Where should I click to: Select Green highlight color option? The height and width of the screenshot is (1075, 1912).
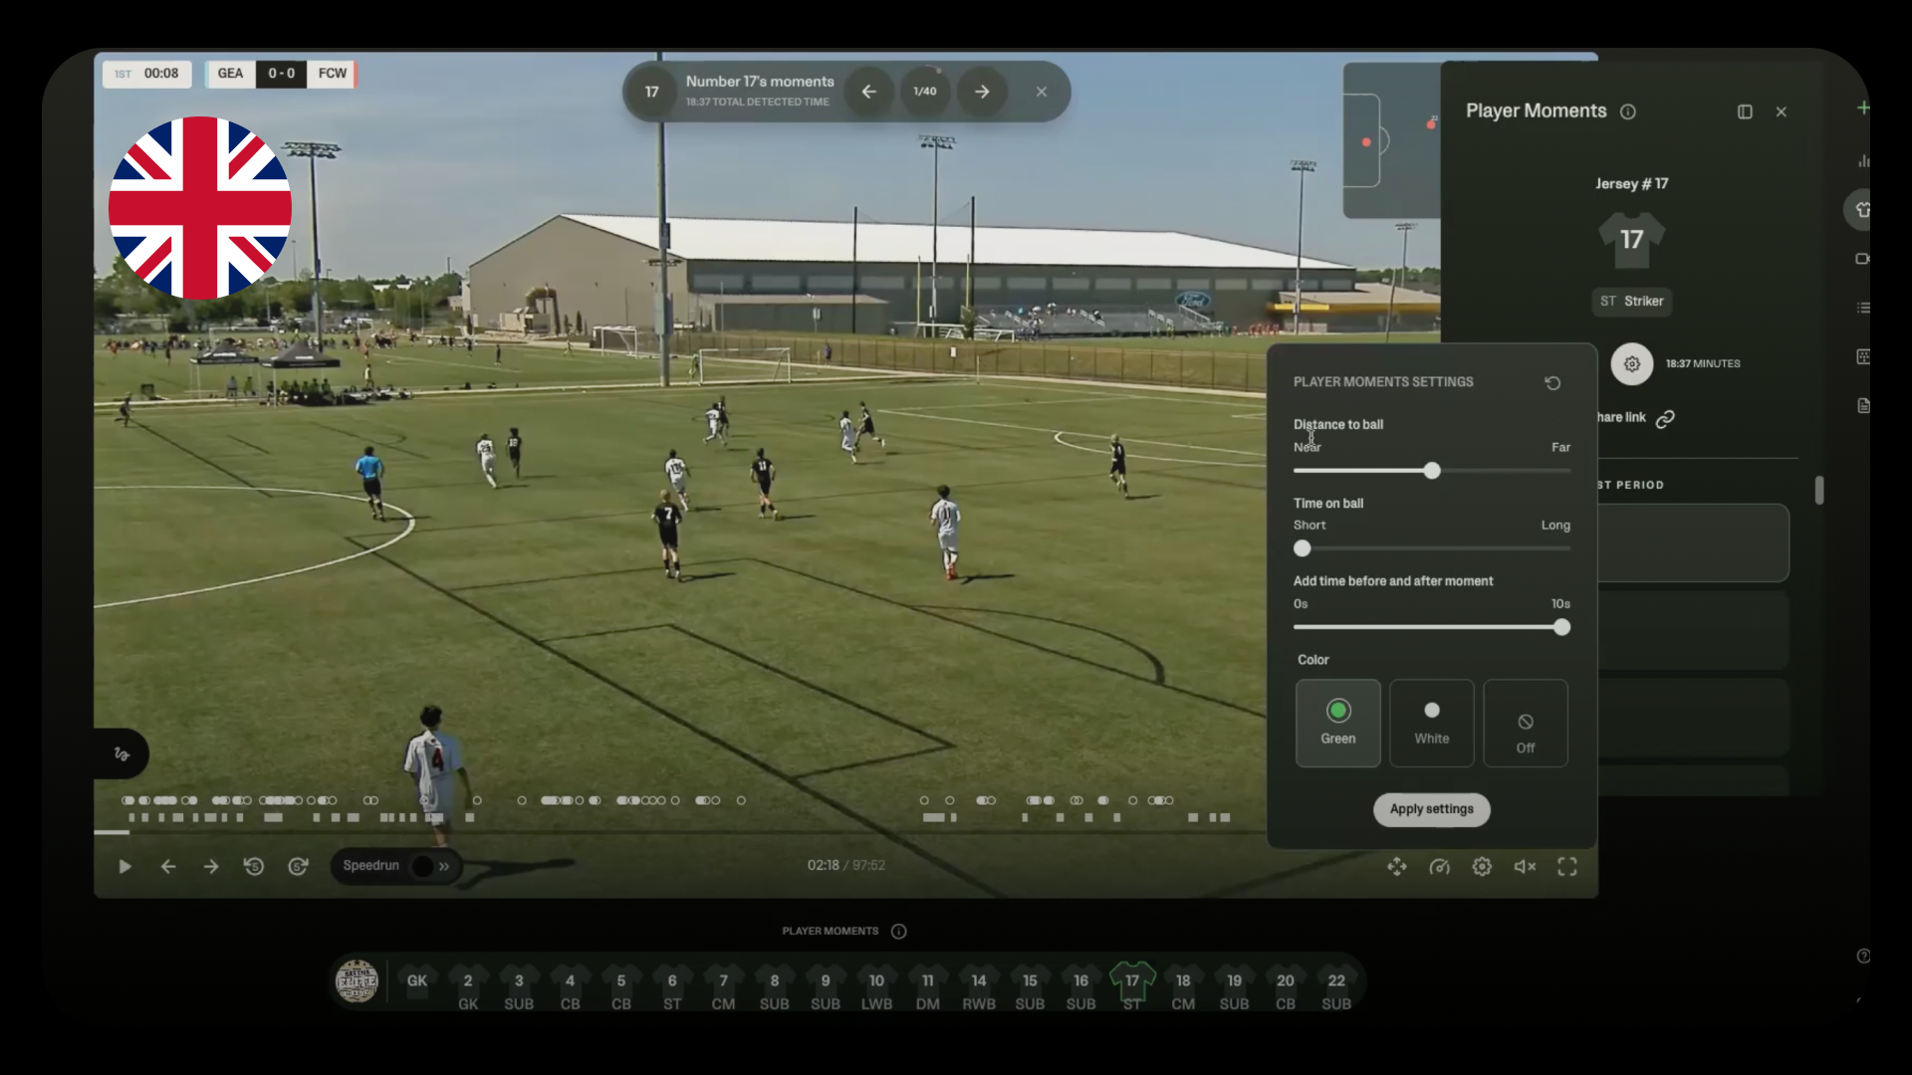[x=1337, y=724]
